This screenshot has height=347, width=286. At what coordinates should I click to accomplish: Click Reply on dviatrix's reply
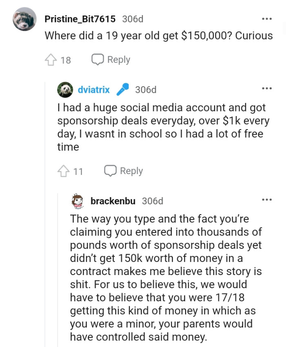(x=131, y=170)
